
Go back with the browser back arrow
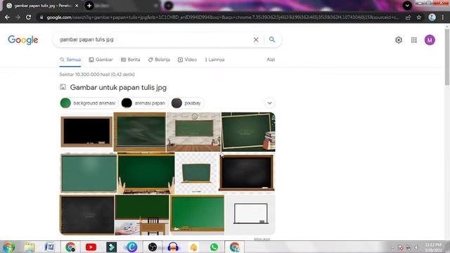[7, 18]
